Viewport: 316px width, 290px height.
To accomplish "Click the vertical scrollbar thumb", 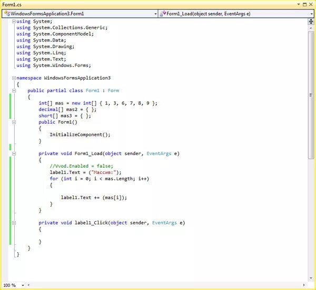I will coord(311,95).
